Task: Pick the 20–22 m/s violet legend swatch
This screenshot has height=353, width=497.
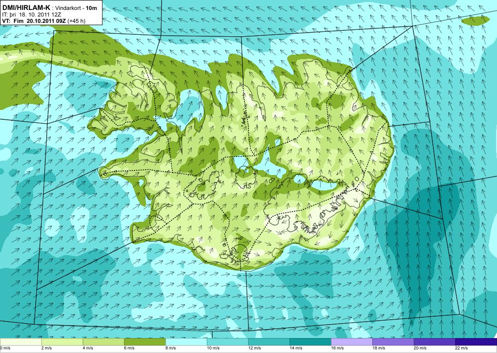Action: [x=435, y=342]
